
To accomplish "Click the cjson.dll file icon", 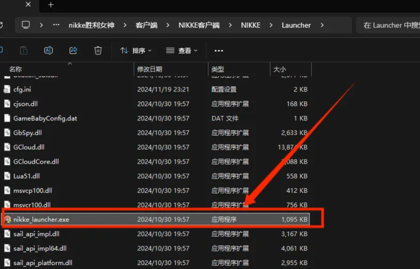I will click(7, 104).
